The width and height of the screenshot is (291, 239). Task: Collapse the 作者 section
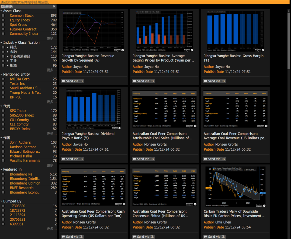point(1,138)
